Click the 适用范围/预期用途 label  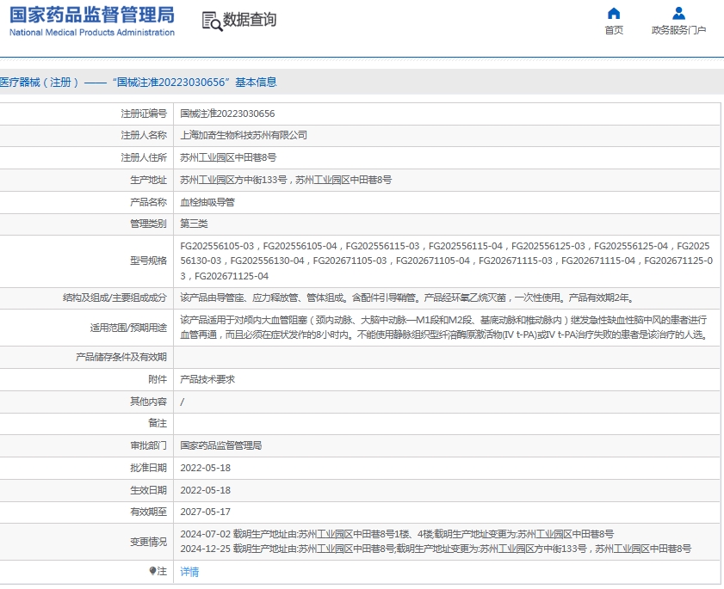tap(128, 328)
